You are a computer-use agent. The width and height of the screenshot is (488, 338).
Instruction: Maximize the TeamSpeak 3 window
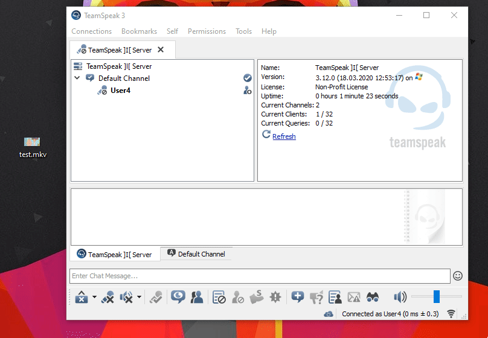pyautogui.click(x=426, y=15)
